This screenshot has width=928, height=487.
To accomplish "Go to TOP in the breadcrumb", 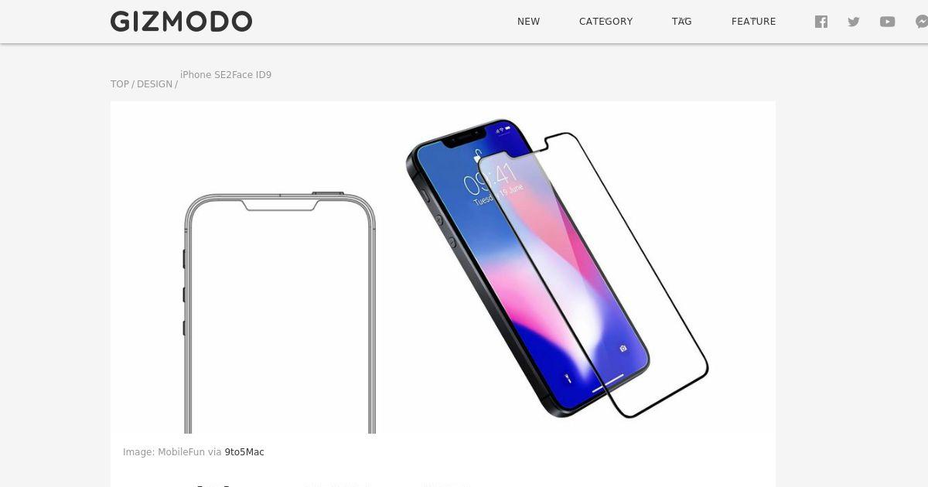I will pyautogui.click(x=120, y=84).
